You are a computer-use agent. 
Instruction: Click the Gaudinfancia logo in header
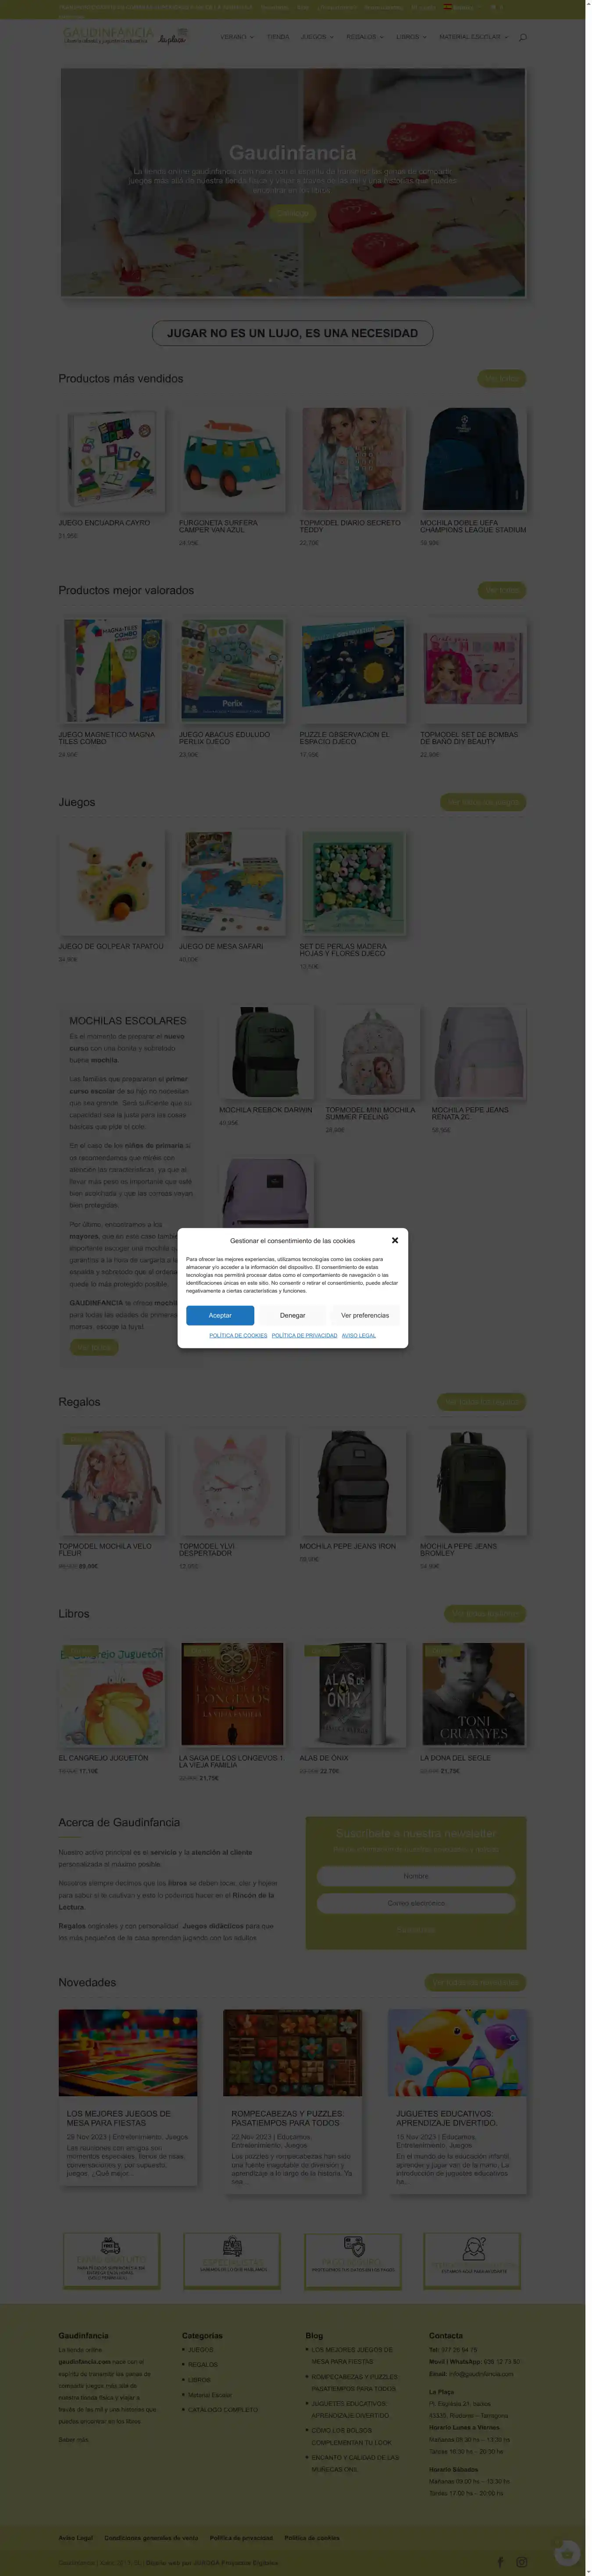tap(125, 36)
